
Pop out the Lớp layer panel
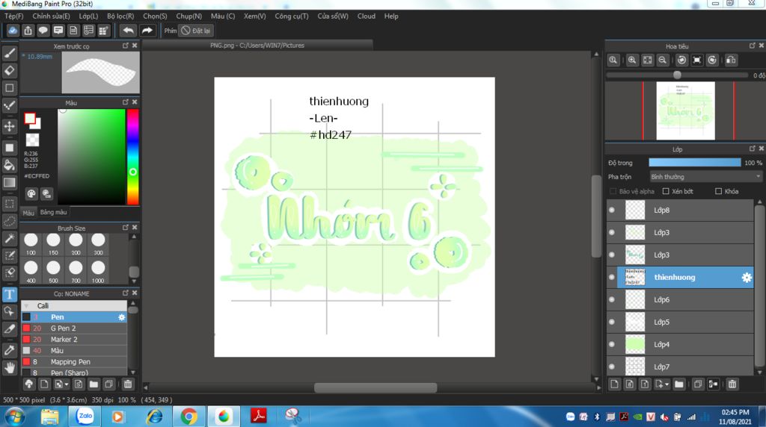pyautogui.click(x=753, y=149)
